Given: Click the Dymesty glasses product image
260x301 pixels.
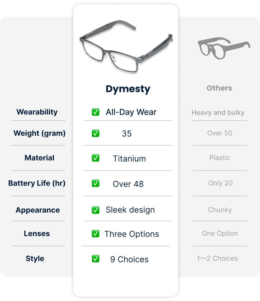Looking at the screenshot, I should tap(126, 47).
